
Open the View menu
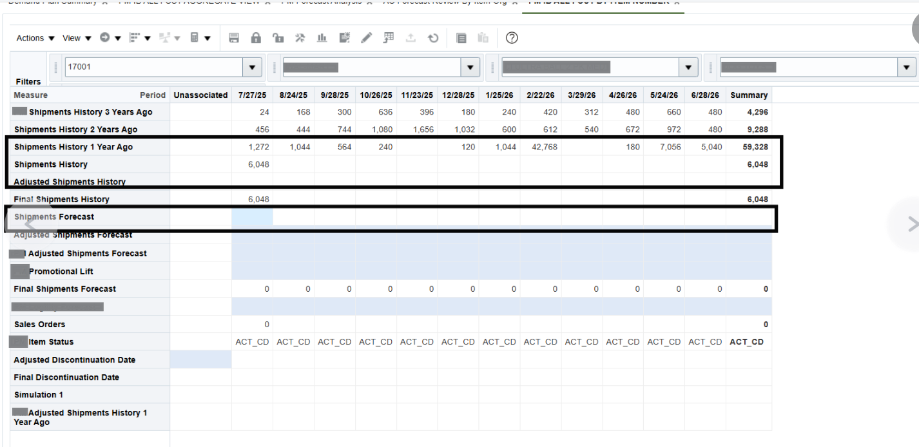click(x=73, y=37)
